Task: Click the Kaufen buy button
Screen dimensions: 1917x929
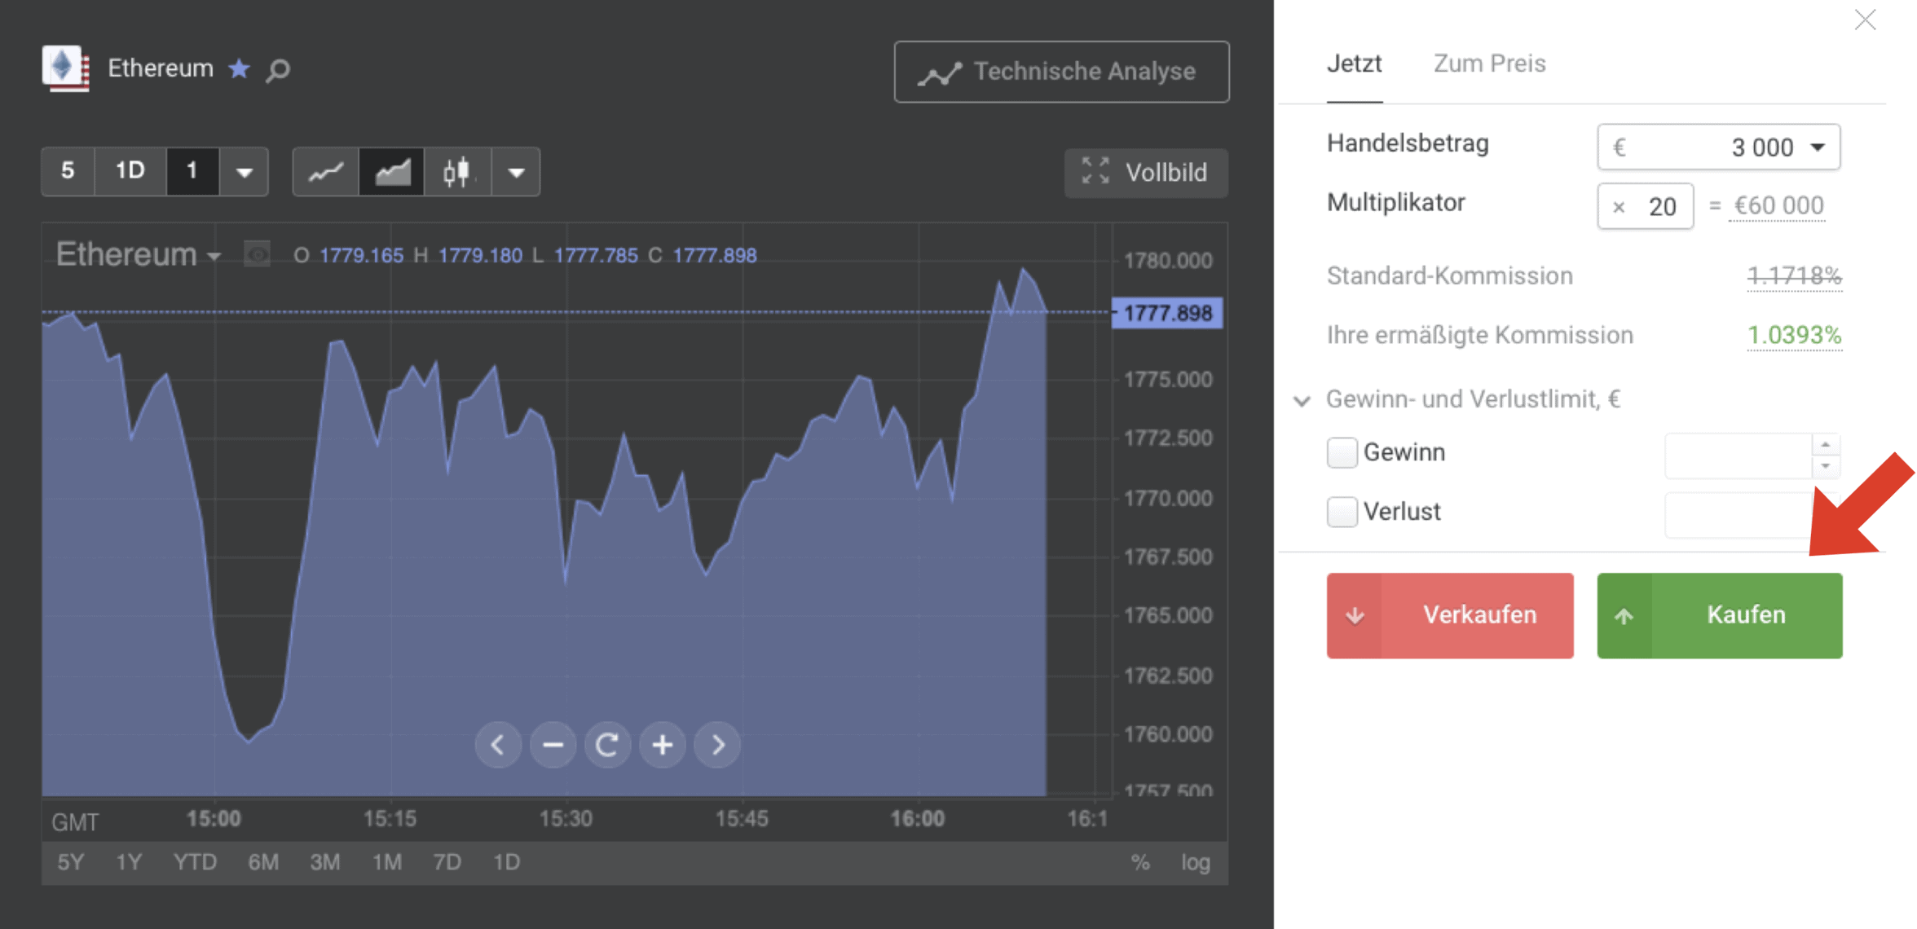Action: (x=1719, y=615)
